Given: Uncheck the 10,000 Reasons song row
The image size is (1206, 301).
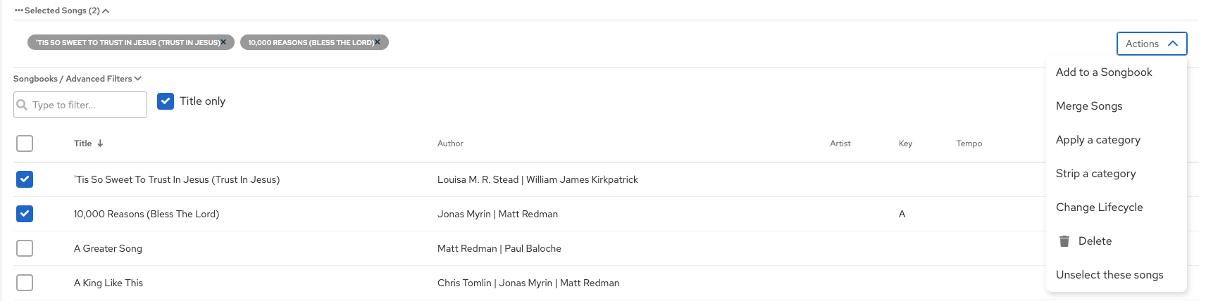Looking at the screenshot, I should point(25,214).
